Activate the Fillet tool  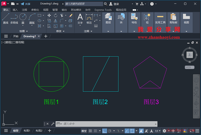tap(62, 21)
